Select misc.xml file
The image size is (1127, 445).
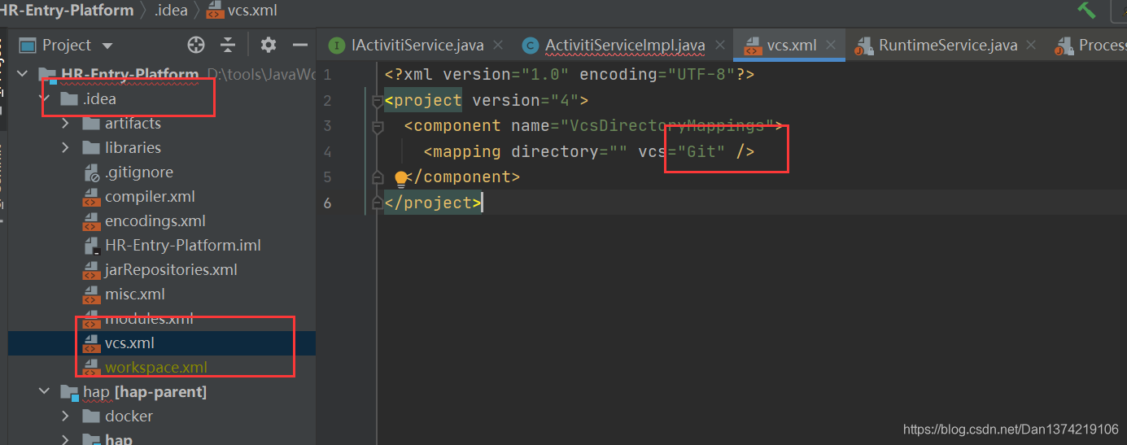click(x=134, y=294)
